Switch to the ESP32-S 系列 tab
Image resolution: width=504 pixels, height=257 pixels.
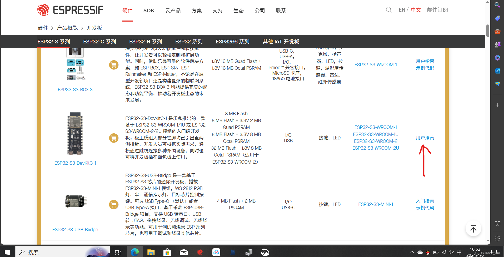tap(54, 42)
